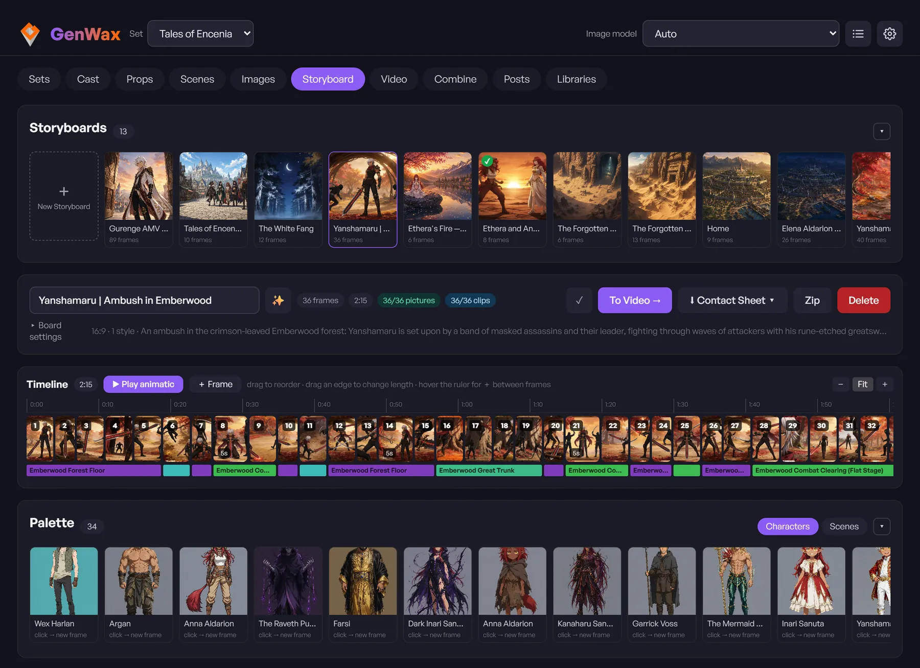Screen dimensions: 920x668
Task: Zoom in timeline with plus button
Action: tap(885, 384)
